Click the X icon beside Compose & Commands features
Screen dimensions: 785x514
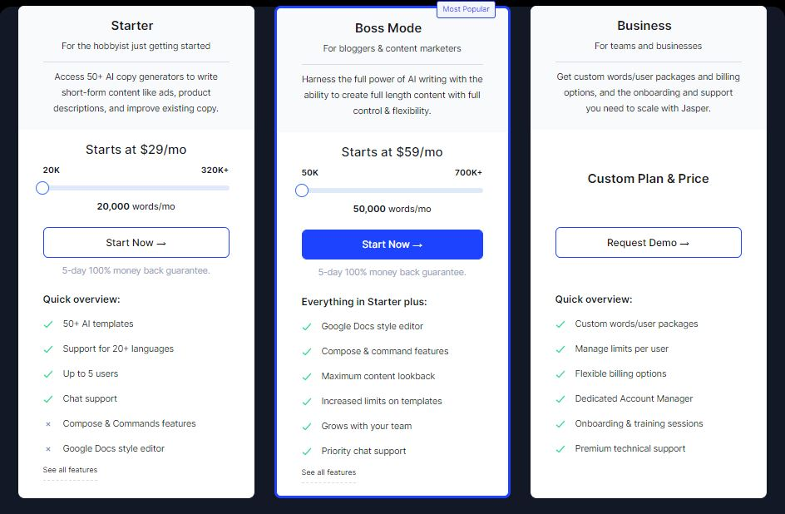pos(48,424)
